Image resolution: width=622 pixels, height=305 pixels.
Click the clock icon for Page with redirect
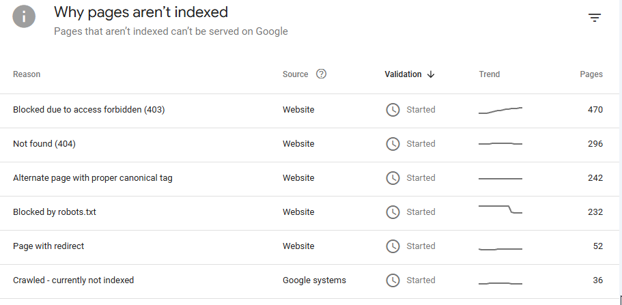(x=393, y=246)
